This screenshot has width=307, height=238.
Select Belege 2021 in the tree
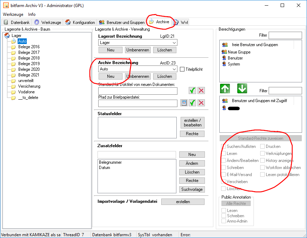29,75
